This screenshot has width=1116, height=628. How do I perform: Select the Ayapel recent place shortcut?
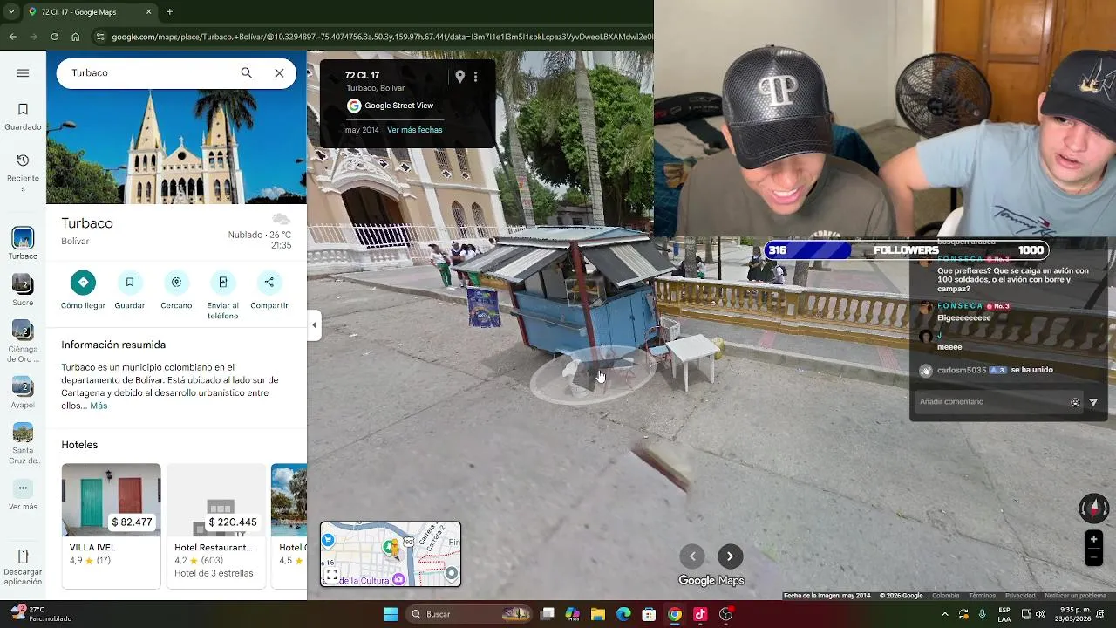[x=23, y=392]
